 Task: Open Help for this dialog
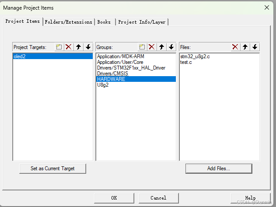[251, 198]
